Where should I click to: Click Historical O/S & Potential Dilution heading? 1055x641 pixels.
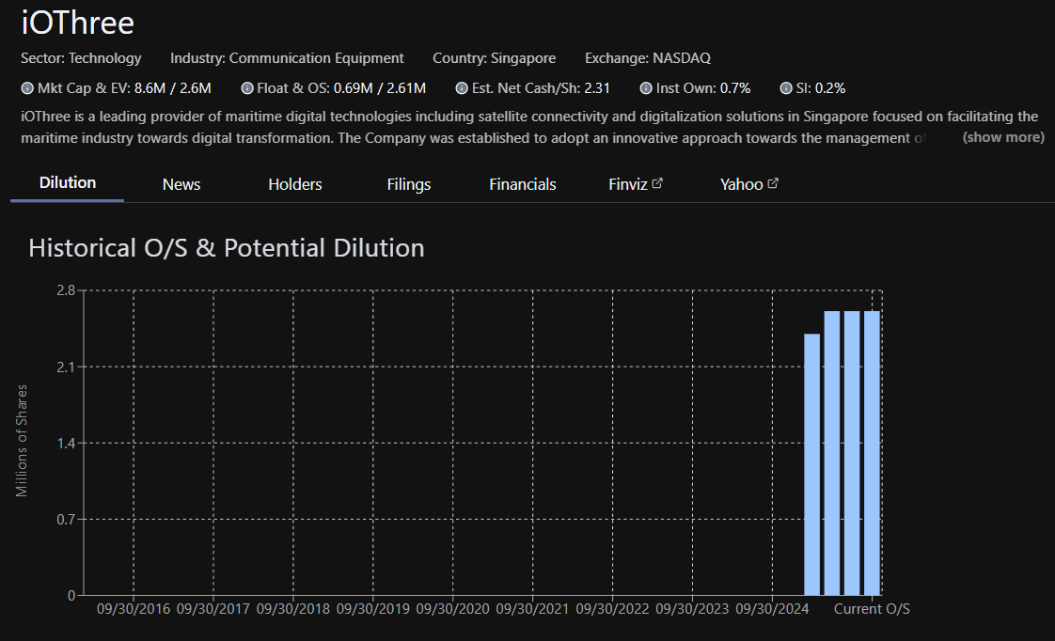click(226, 248)
